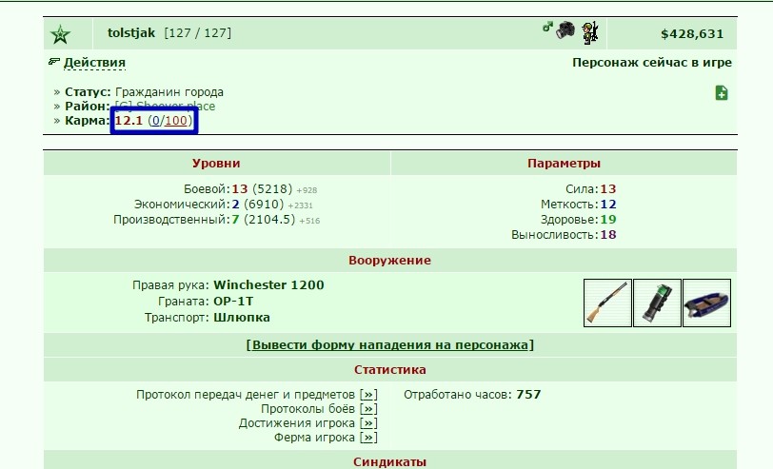Click the green add-document icon
Screen dimensions: 773x469
pyautogui.click(x=722, y=92)
